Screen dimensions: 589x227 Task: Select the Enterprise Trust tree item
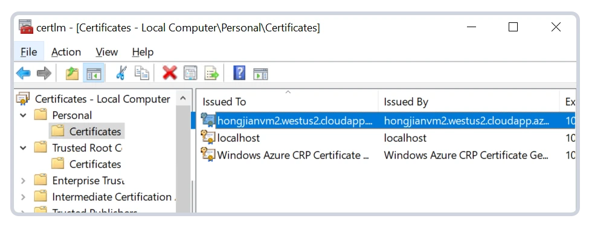(88, 181)
